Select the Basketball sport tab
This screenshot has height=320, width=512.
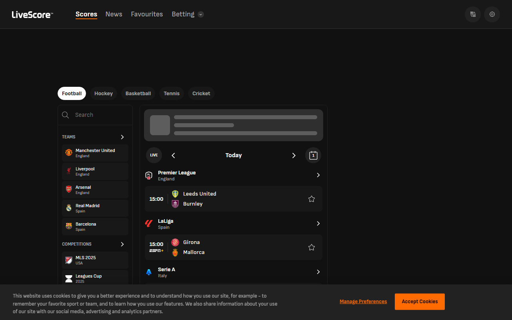[x=138, y=93]
